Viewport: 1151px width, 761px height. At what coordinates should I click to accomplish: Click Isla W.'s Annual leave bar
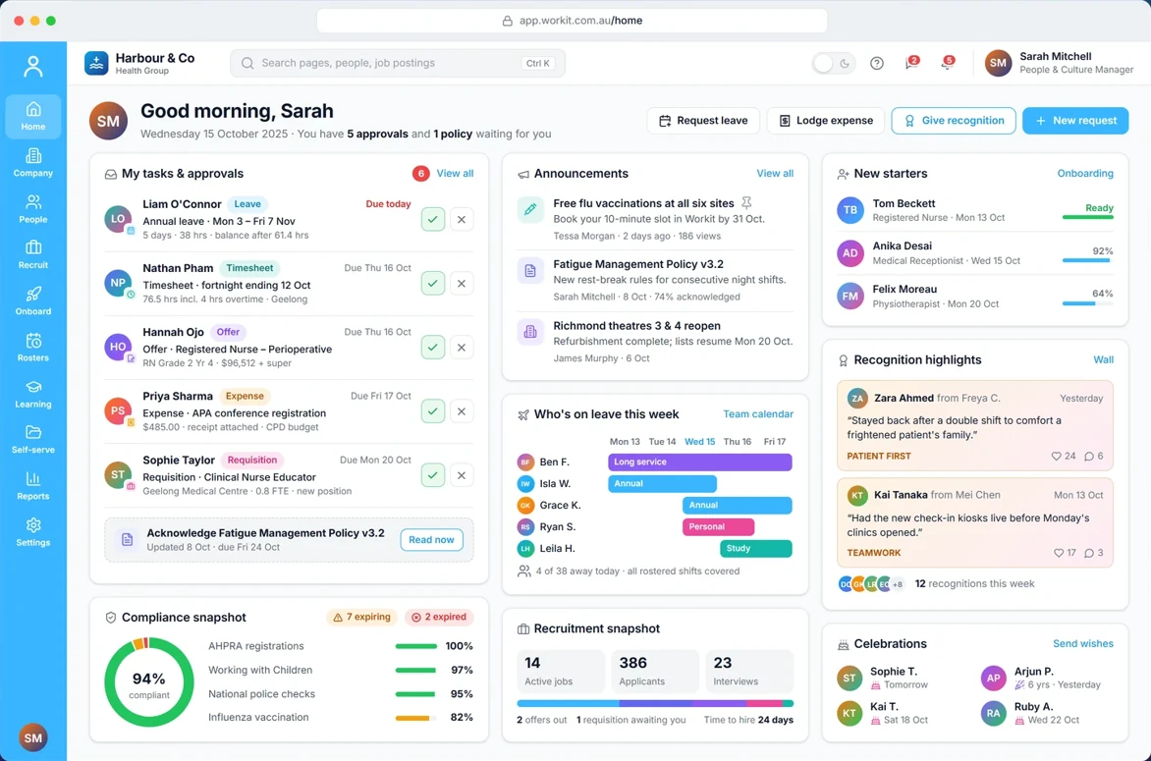662,484
